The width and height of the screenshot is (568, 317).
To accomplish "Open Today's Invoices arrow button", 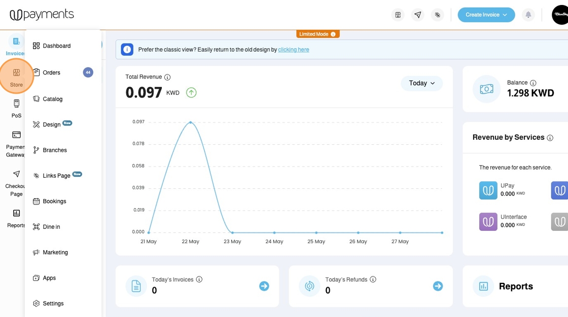I will 264,286.
